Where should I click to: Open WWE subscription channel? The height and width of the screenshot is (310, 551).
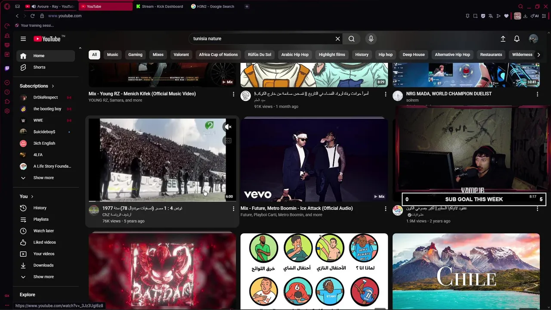(x=46, y=121)
